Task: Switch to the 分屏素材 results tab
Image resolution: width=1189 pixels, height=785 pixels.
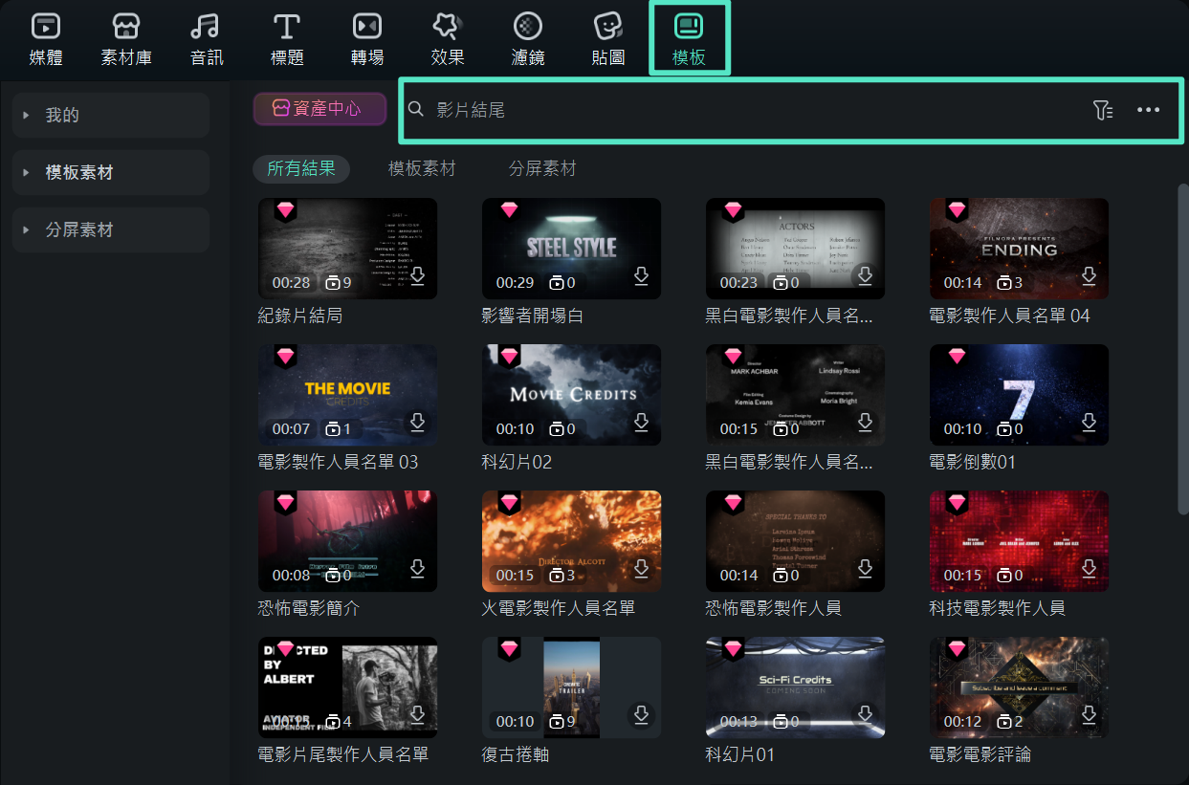Action: 542,169
